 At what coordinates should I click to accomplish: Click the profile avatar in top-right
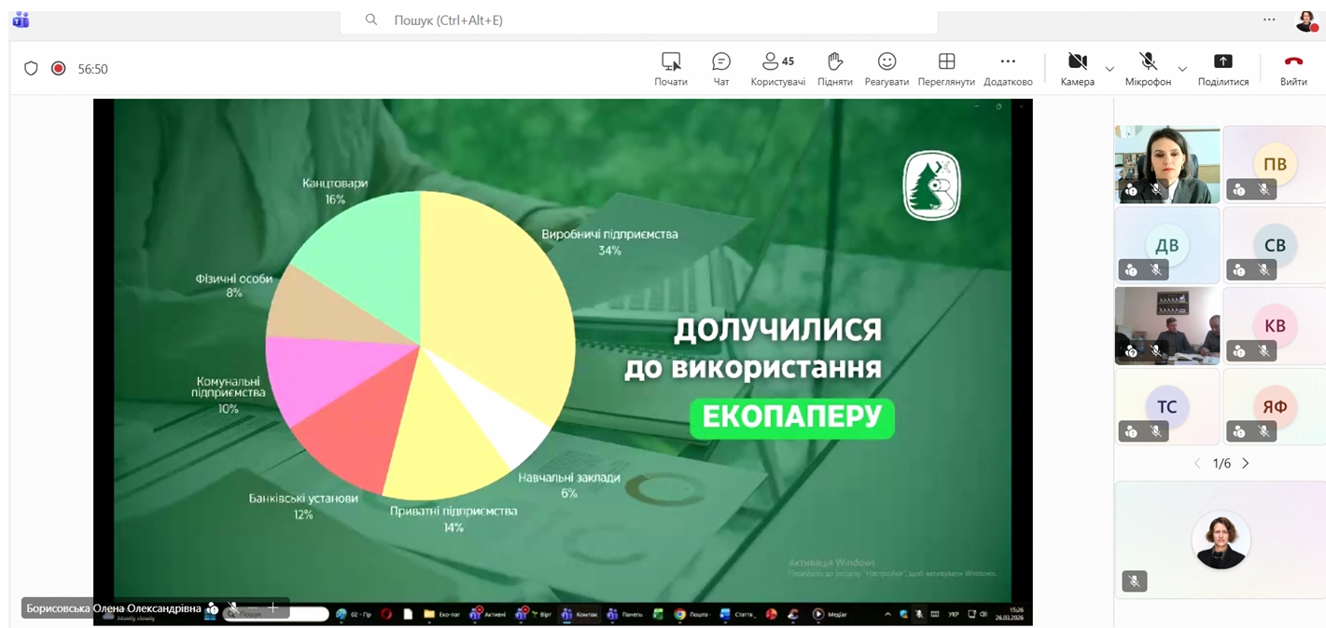coord(1305,20)
